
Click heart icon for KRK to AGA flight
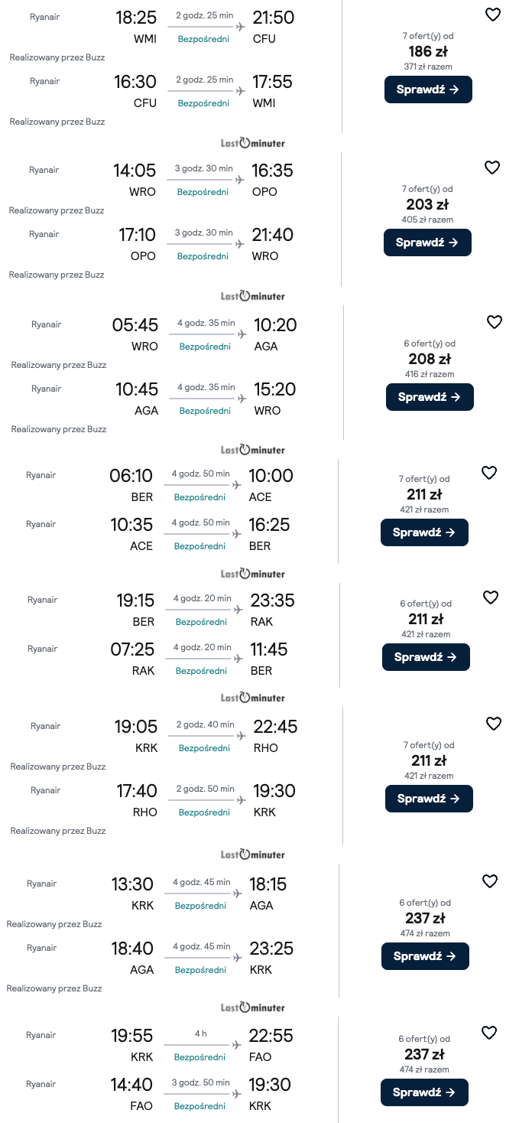(490, 881)
